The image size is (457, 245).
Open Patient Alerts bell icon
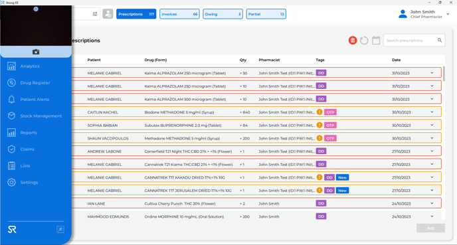click(x=11, y=100)
